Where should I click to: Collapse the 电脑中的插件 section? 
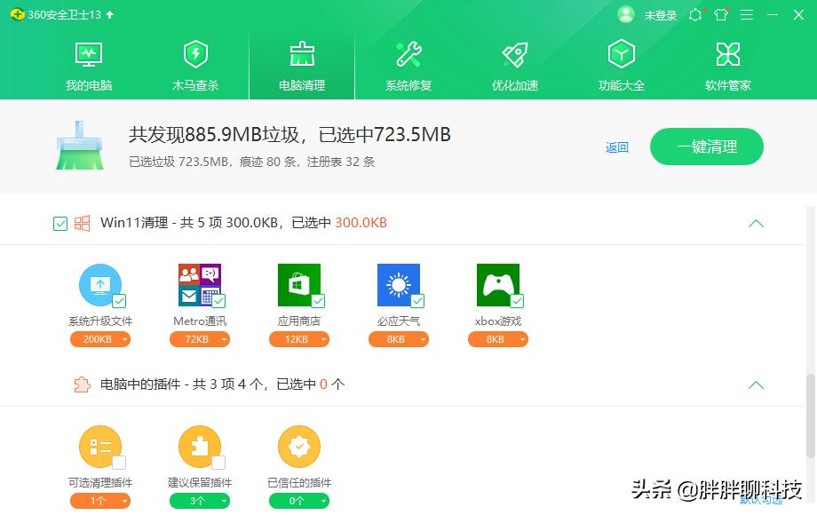pos(756,384)
